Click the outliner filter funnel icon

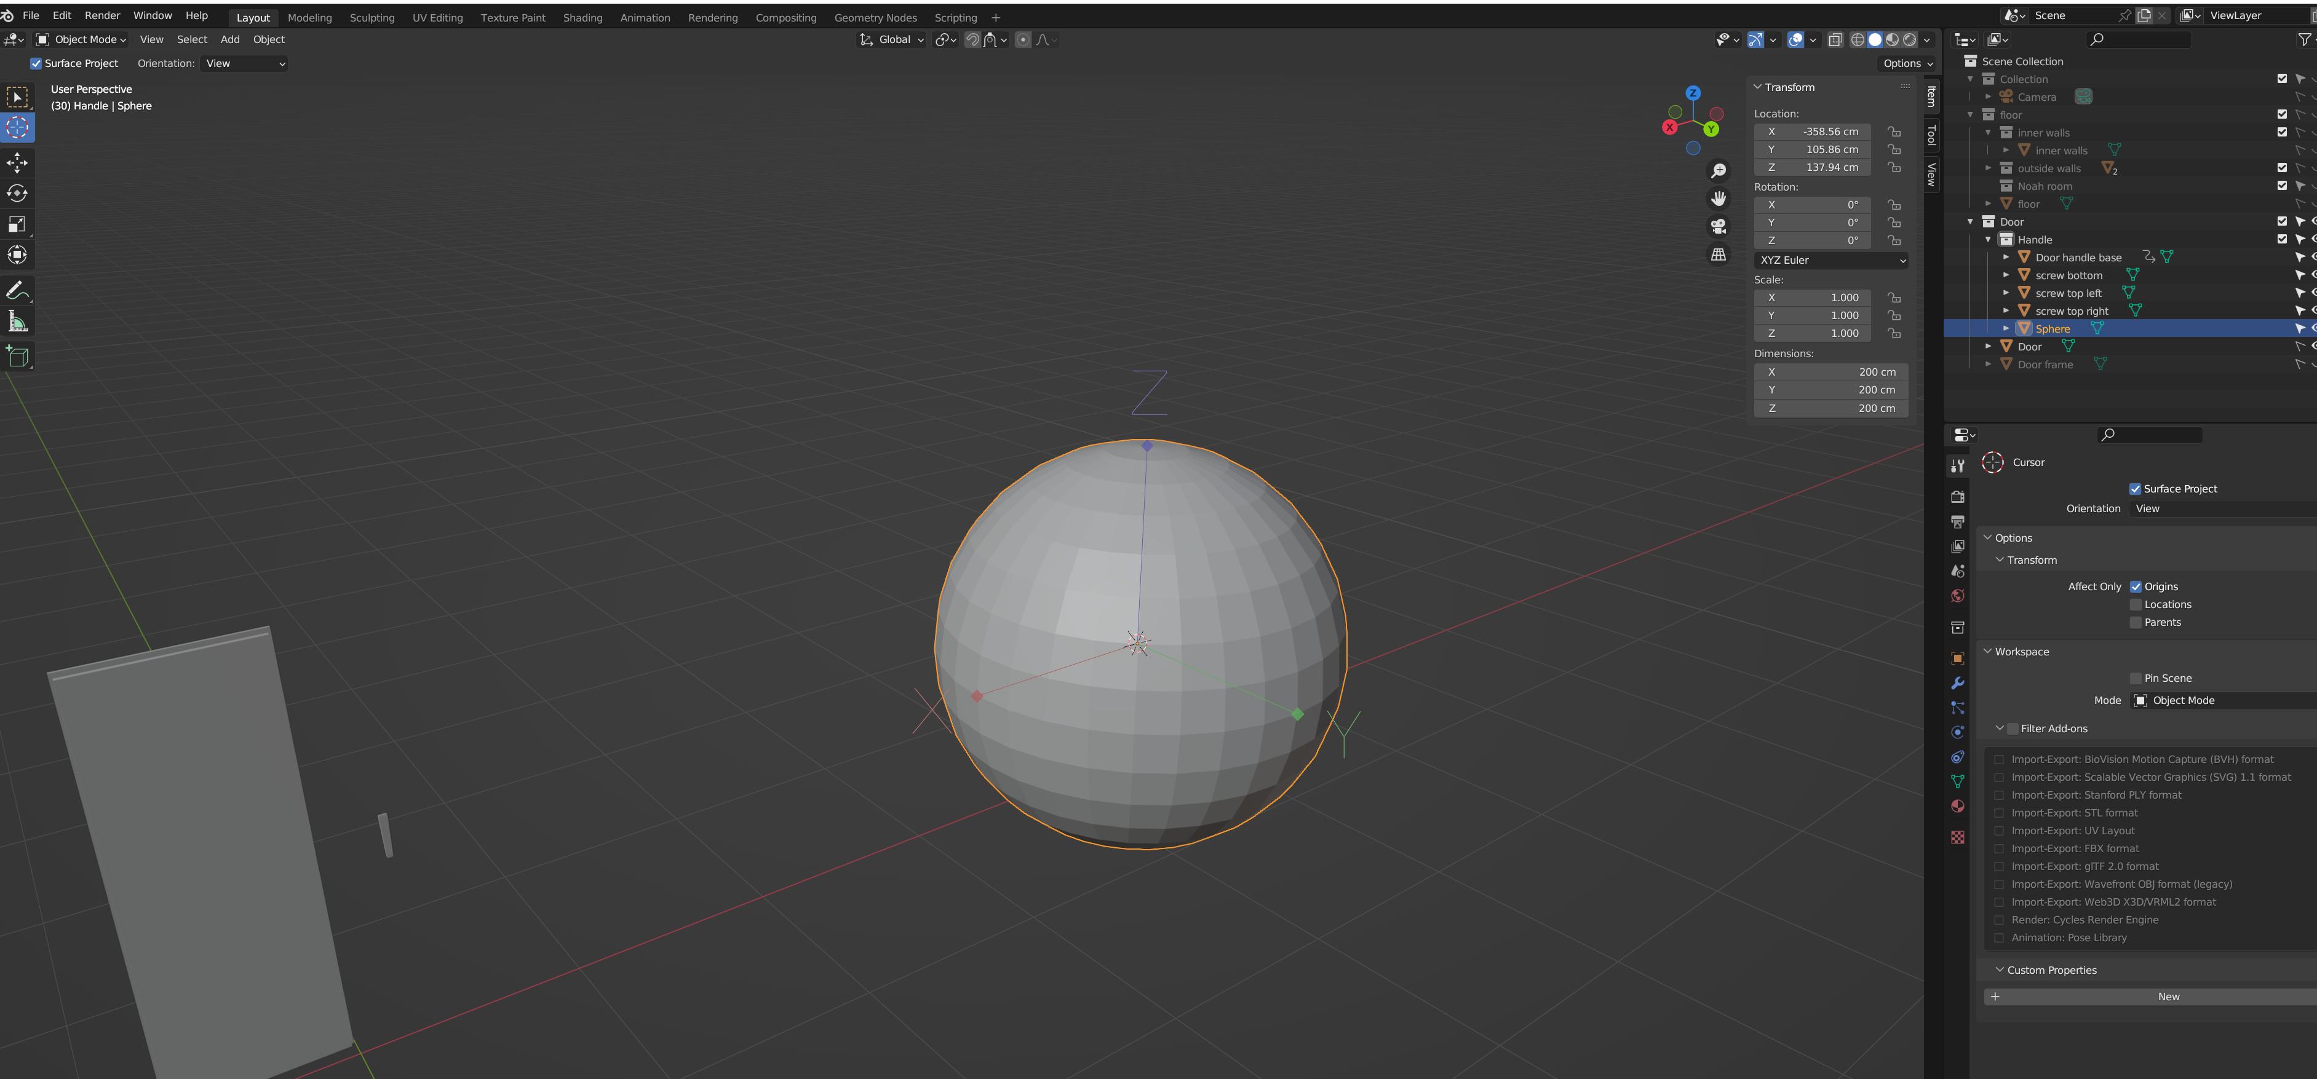[2303, 39]
